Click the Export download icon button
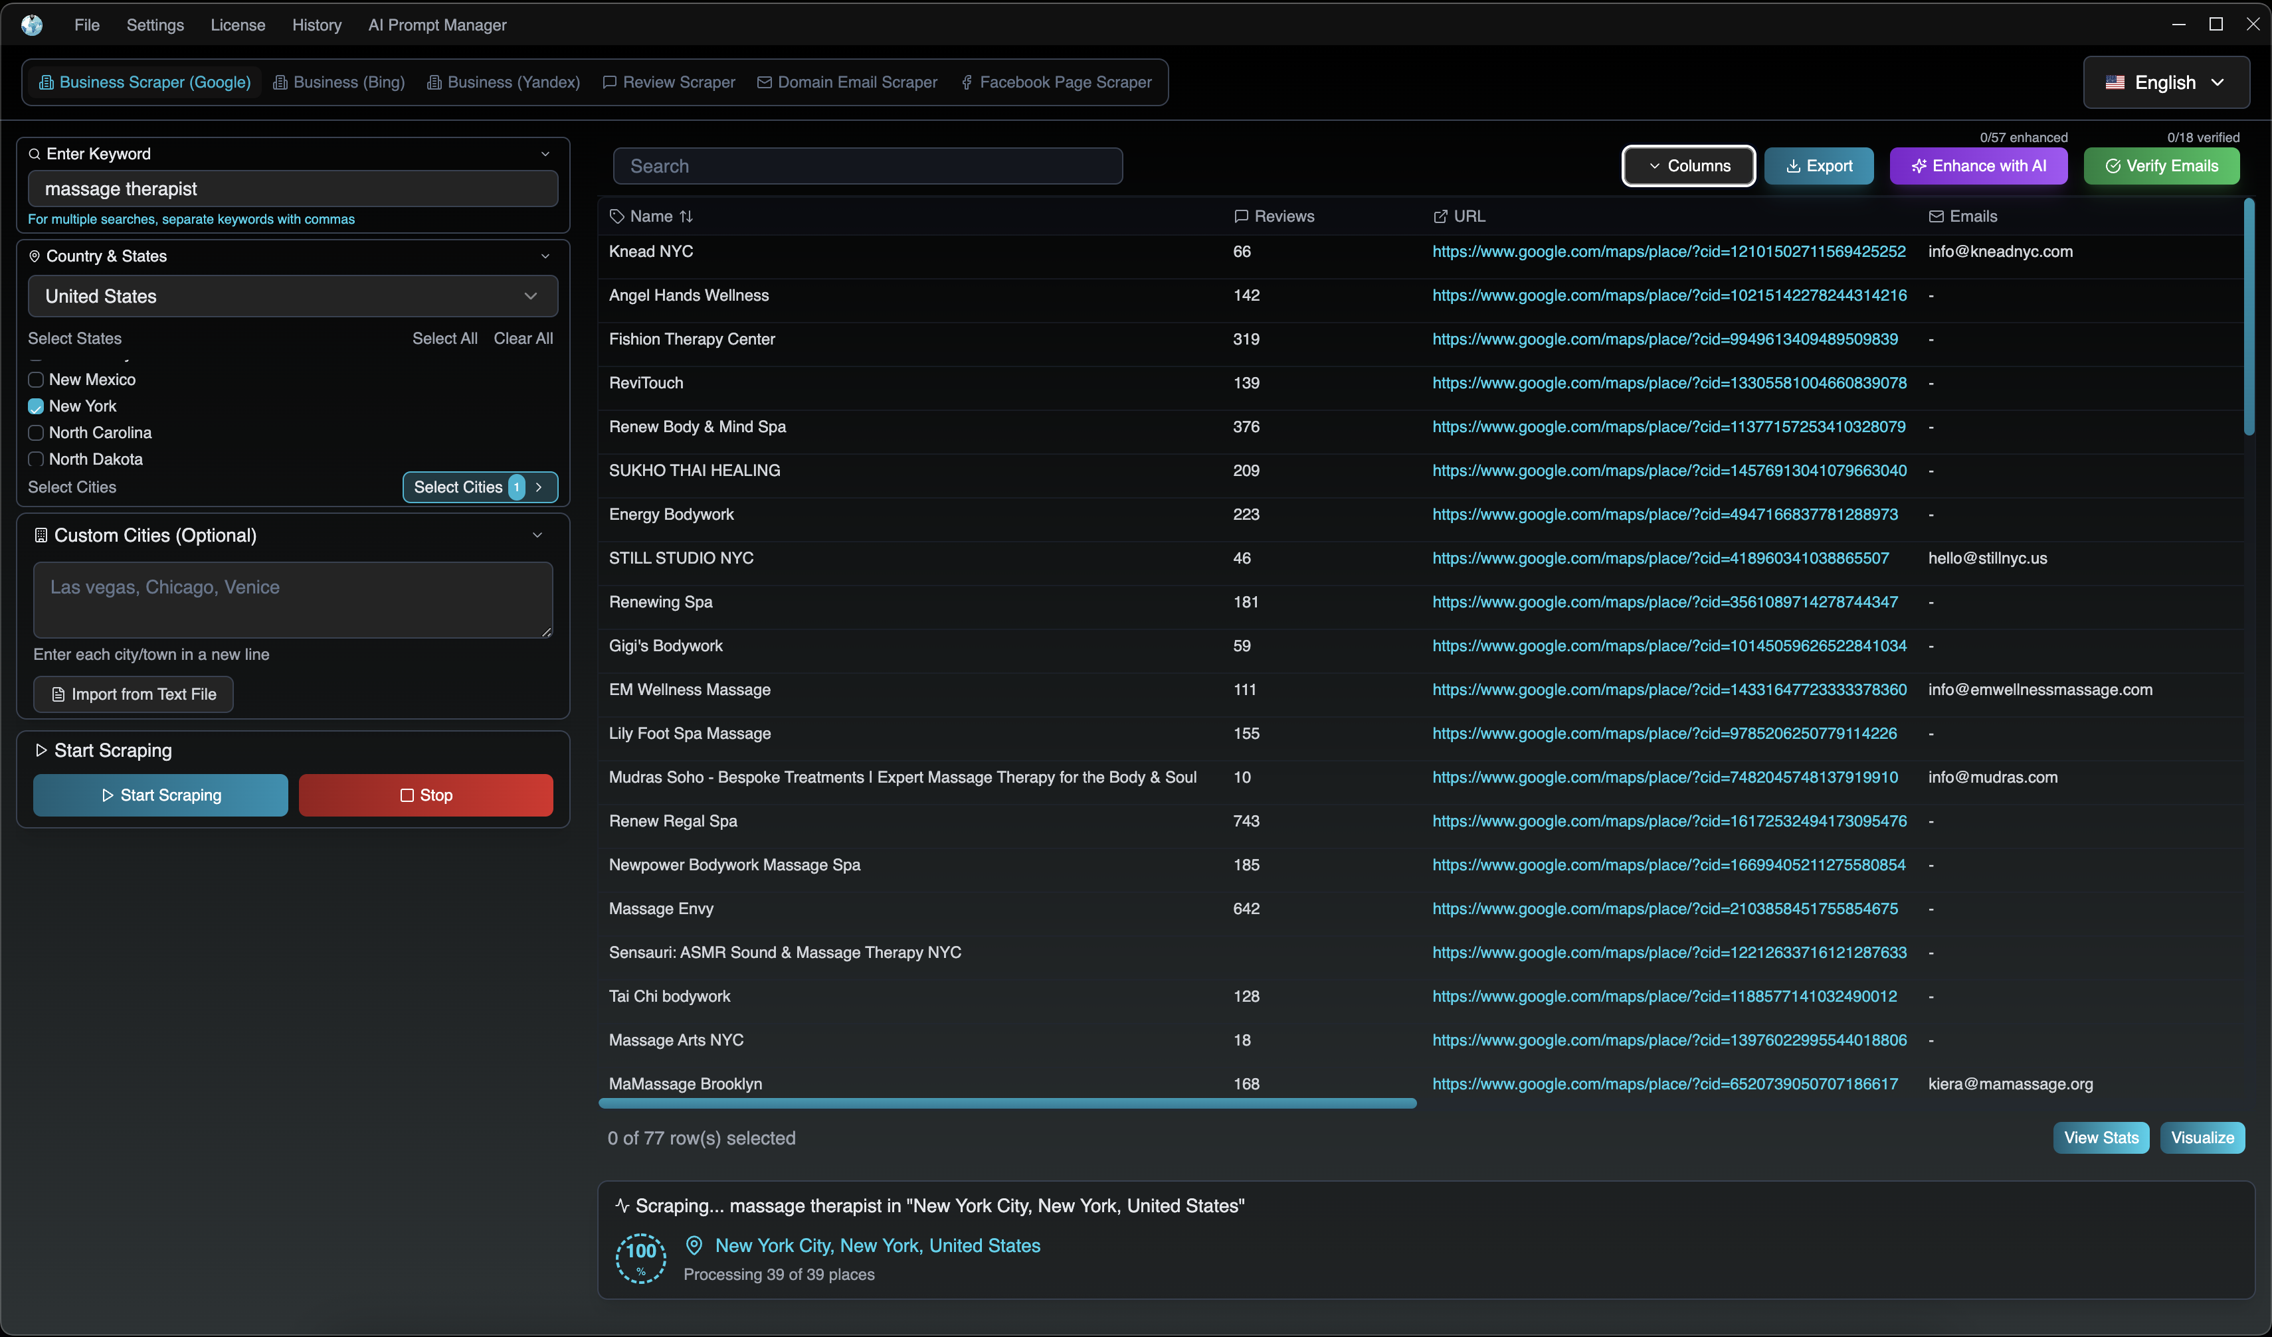Screen dimensions: 2272x1337 pos(1818,166)
